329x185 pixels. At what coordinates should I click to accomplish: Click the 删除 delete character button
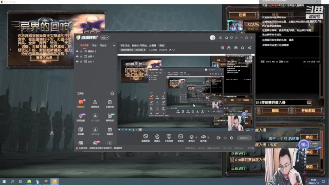[275, 111]
